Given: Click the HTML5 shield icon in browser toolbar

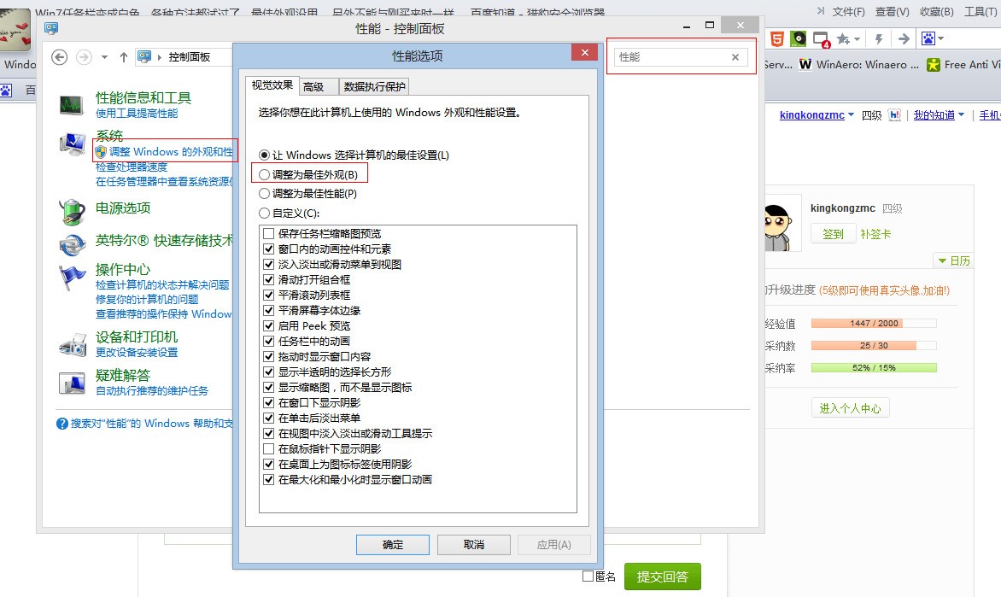Looking at the screenshot, I should point(777,39).
